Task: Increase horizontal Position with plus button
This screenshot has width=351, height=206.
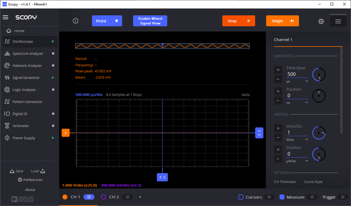Action: 278,91
